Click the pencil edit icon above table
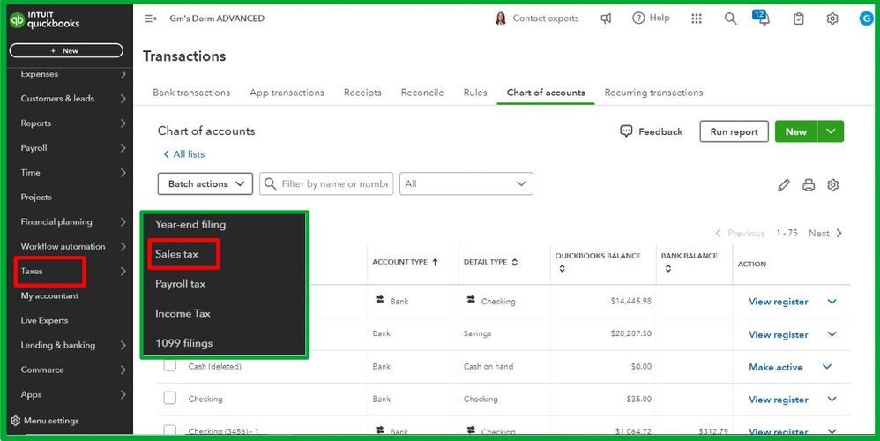Screen dimensions: 880x441 (784, 184)
